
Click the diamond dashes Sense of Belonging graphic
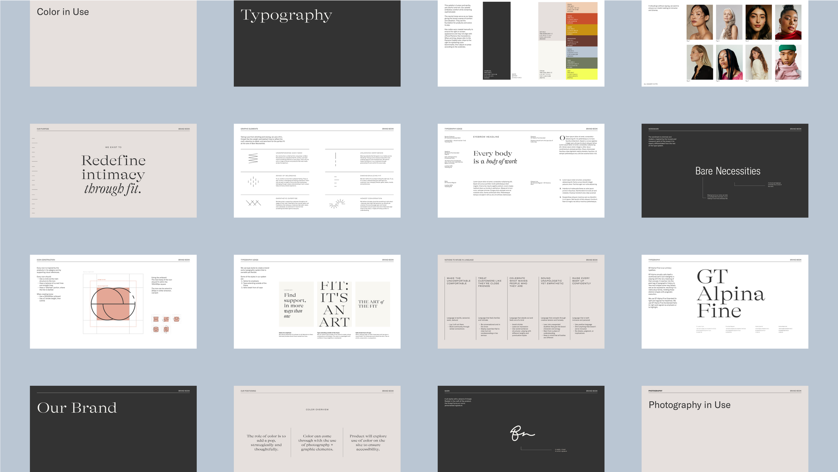pyautogui.click(x=253, y=181)
